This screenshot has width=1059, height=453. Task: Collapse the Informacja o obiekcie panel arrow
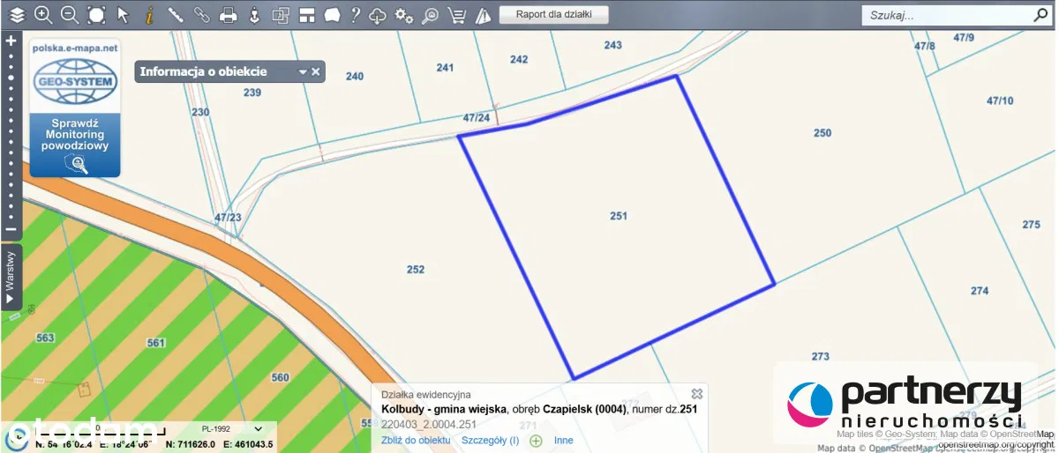point(303,72)
